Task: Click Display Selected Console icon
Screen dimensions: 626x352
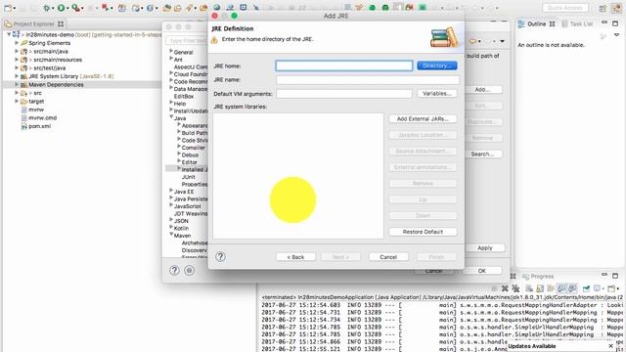Action: (x=598, y=288)
